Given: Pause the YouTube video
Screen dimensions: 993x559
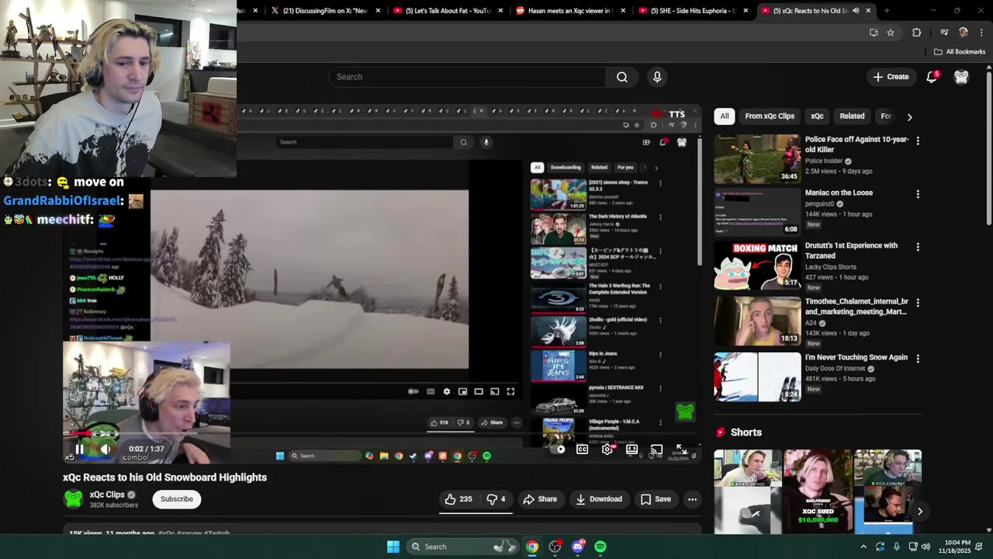Looking at the screenshot, I should tap(79, 449).
